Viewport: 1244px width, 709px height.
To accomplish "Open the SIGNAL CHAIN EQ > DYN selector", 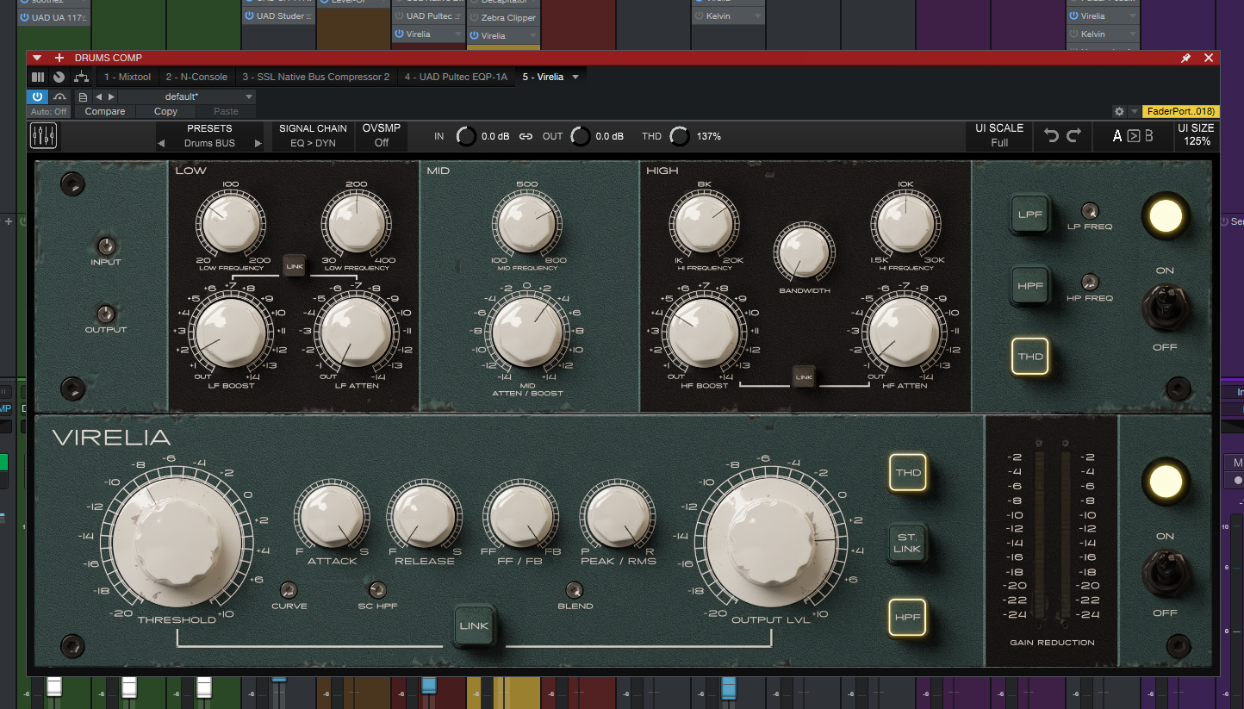I will point(313,135).
